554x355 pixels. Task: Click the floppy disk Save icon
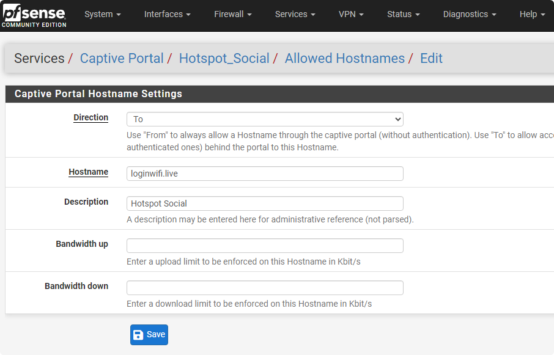138,335
